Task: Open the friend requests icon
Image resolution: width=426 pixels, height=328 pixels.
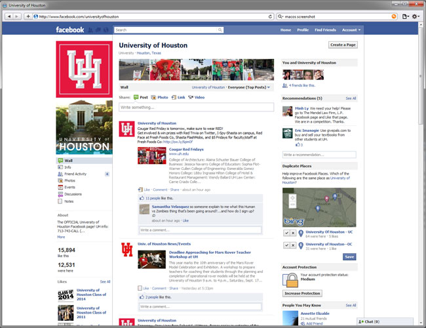Action: (x=90, y=30)
